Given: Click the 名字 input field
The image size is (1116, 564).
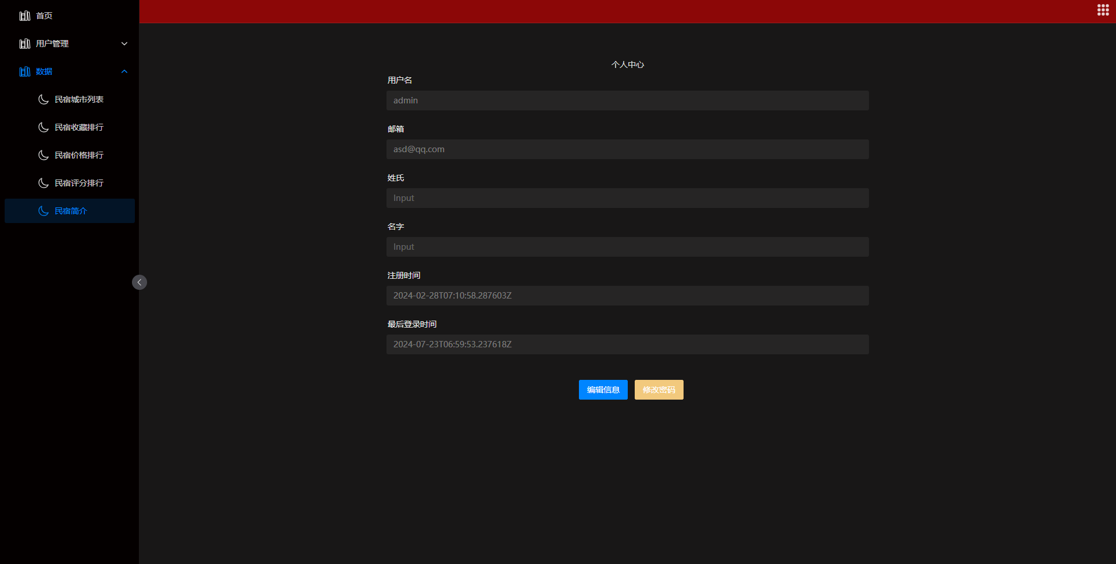Looking at the screenshot, I should (628, 247).
